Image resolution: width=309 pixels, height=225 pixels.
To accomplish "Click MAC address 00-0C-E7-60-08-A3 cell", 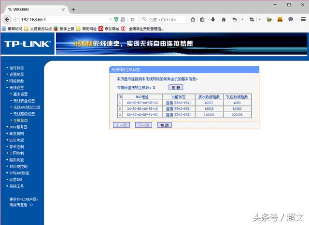I will click(142, 103).
